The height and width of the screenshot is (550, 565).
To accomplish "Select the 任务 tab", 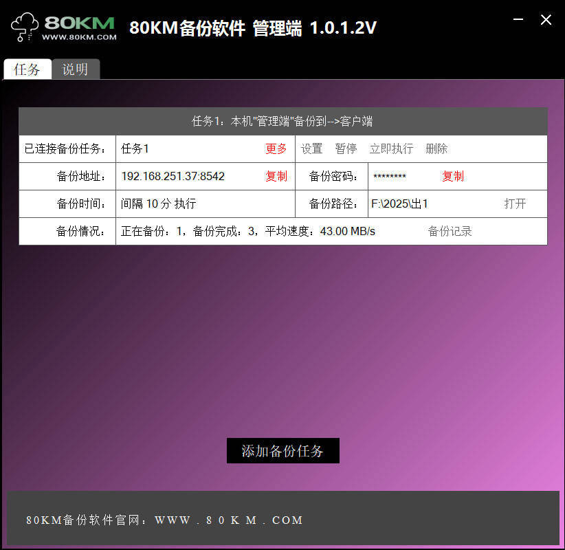I will pyautogui.click(x=27, y=69).
